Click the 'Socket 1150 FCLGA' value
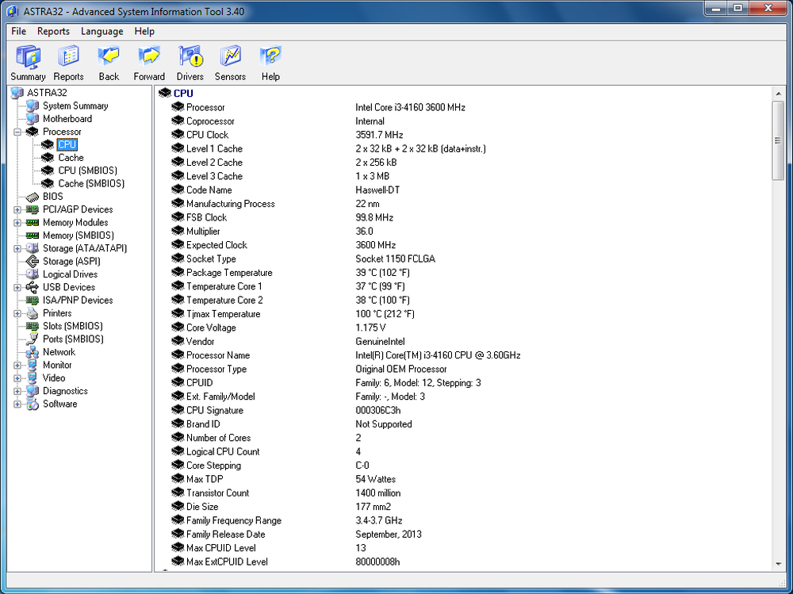Image resolution: width=793 pixels, height=594 pixels. coord(395,259)
